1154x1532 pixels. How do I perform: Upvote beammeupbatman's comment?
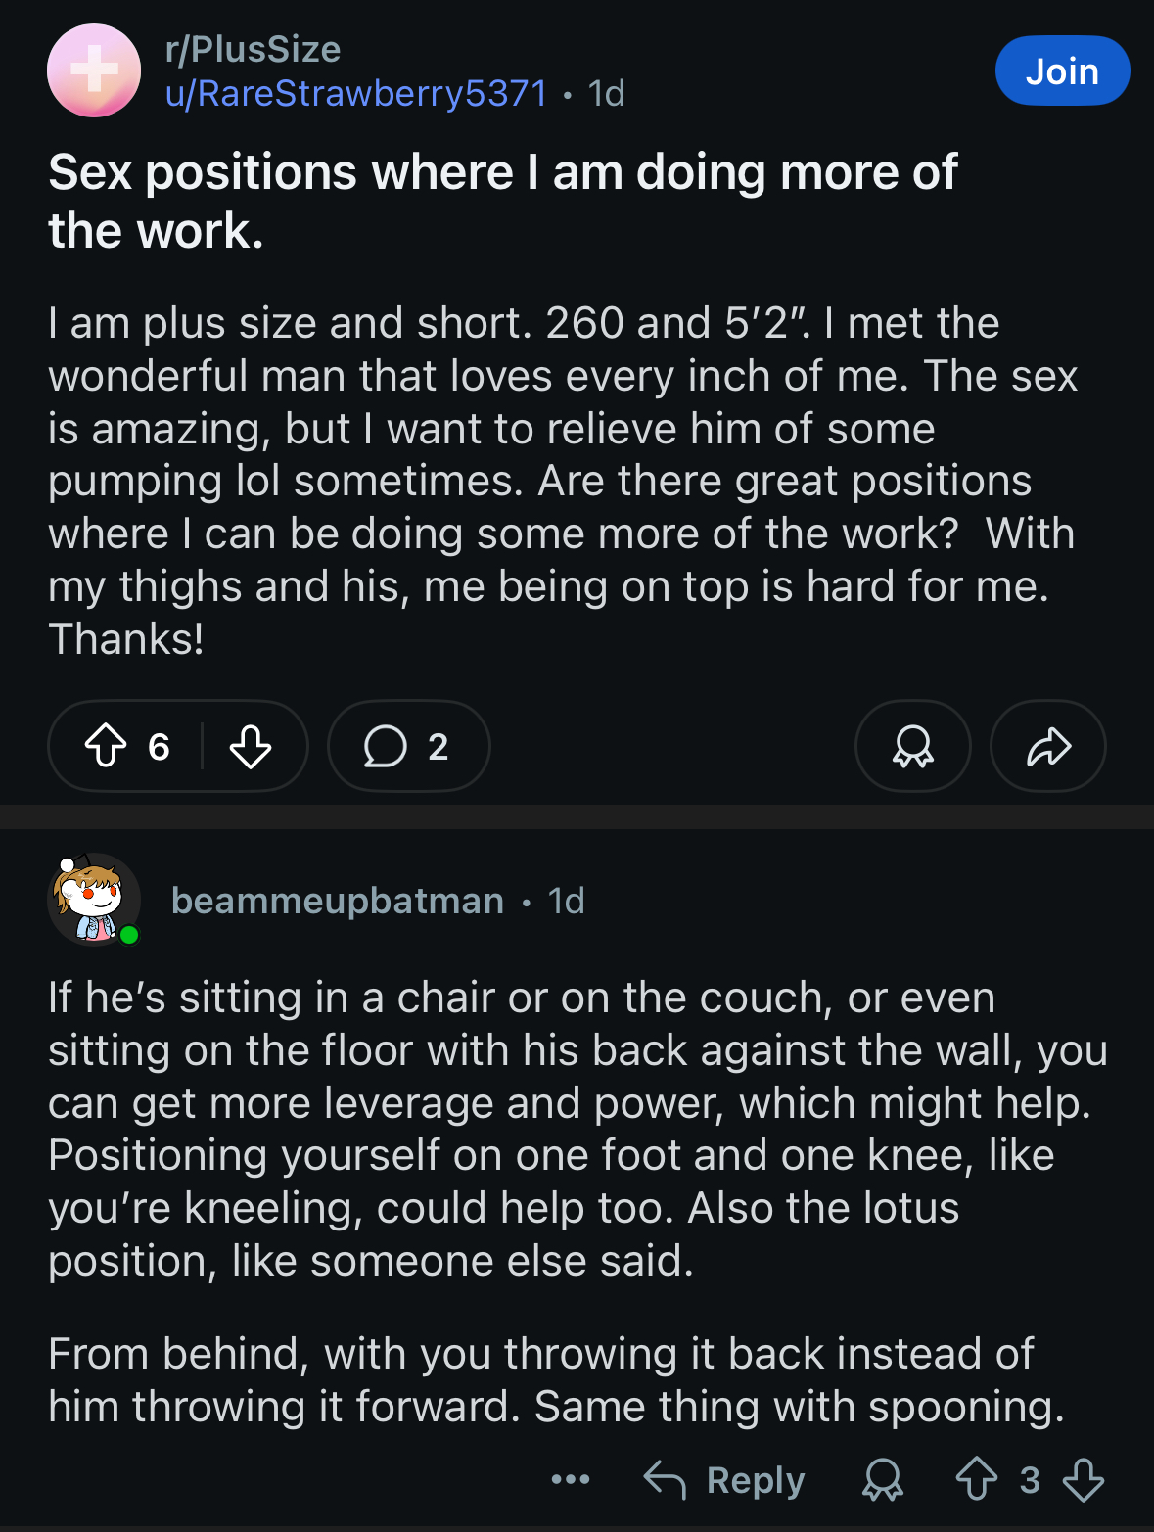click(x=976, y=1479)
